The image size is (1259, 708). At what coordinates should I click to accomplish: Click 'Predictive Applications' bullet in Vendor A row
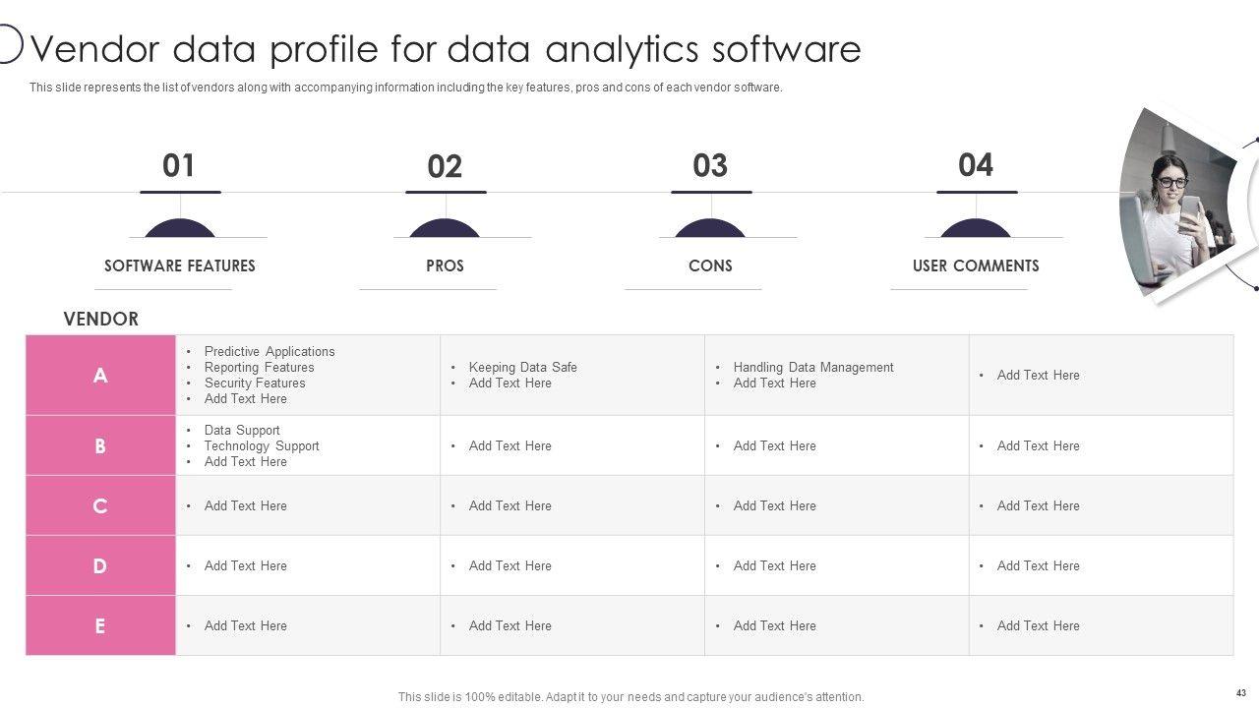(270, 351)
